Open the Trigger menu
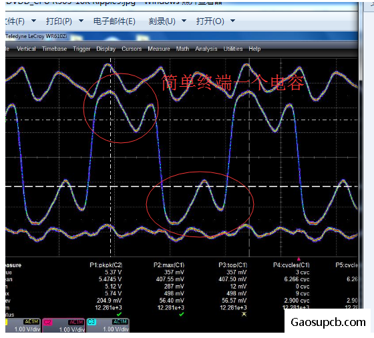Image resolution: width=374 pixels, height=338 pixels. (81, 49)
